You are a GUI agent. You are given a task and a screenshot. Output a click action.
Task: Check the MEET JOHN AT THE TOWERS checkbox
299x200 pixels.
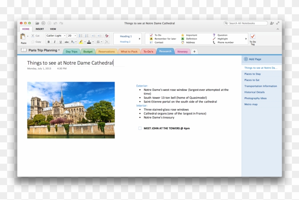140,128
